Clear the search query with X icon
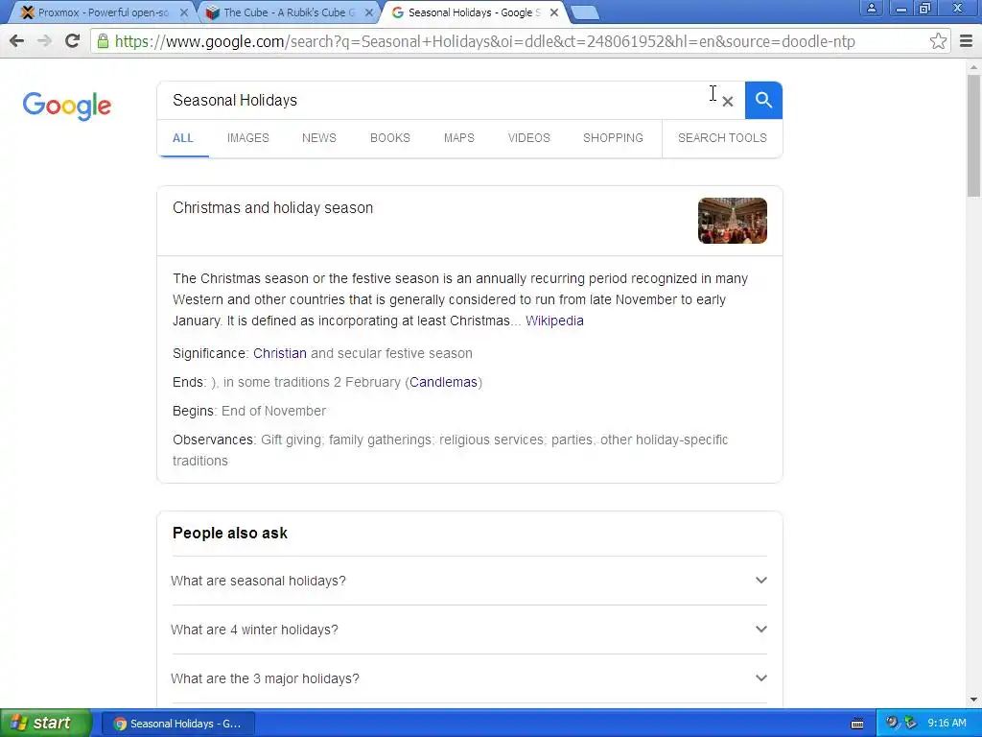Image resolution: width=982 pixels, height=737 pixels. click(728, 101)
